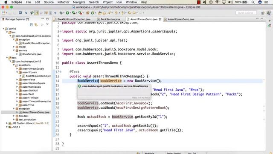Click the @Test annotation text
The height and width of the screenshot is (154, 273).
coord(74,72)
